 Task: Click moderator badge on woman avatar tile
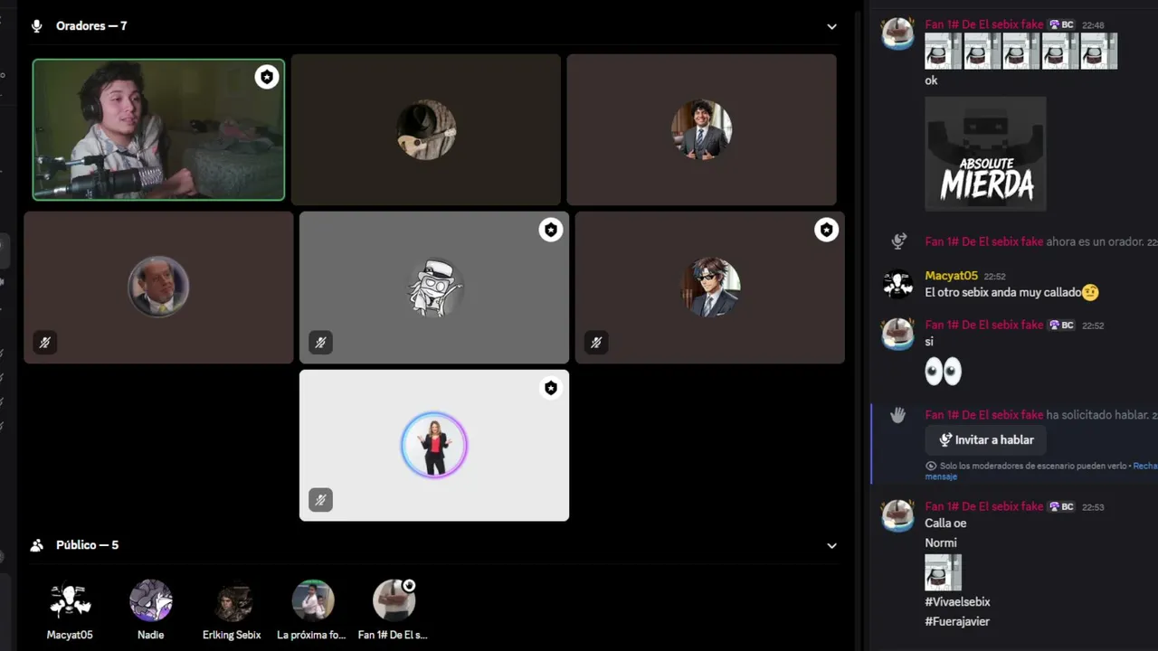point(551,388)
